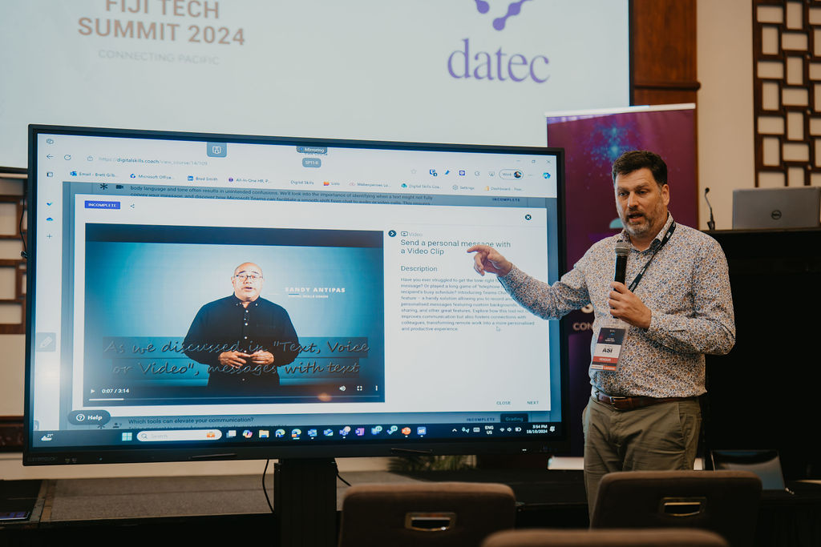
Task: Click the NEXT button in the lesson dialog
Action: (532, 403)
